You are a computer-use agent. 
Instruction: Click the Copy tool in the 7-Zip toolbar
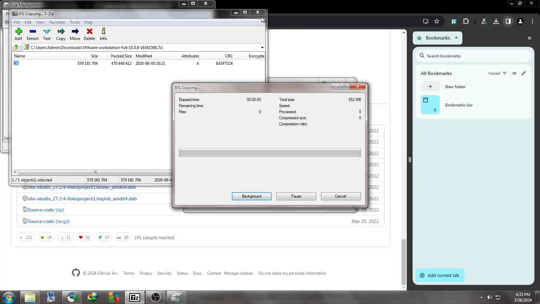(x=61, y=34)
